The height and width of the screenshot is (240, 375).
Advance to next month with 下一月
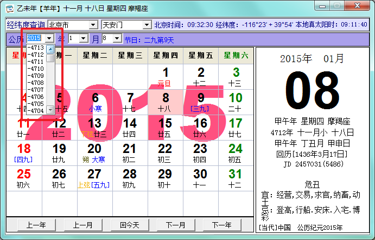coord(176,225)
